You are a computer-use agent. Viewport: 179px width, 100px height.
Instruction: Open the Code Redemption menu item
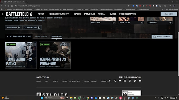click(x=127, y=14)
